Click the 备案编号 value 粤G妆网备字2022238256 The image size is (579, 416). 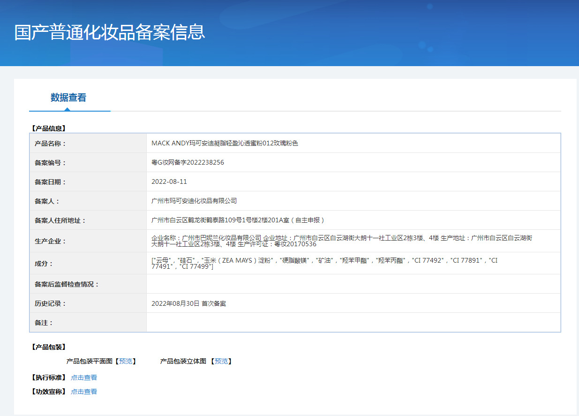pyautogui.click(x=188, y=163)
